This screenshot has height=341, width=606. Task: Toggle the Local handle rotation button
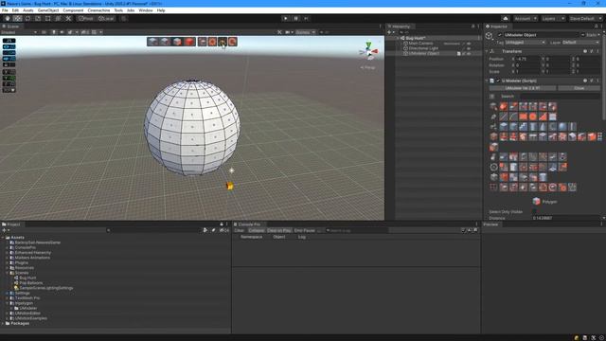coord(106,19)
